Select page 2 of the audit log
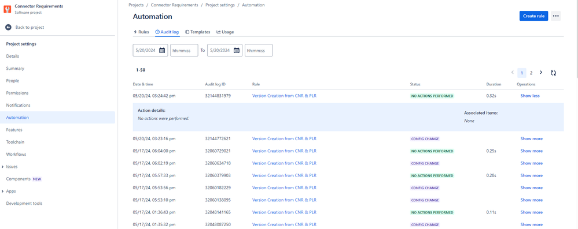 531,73
